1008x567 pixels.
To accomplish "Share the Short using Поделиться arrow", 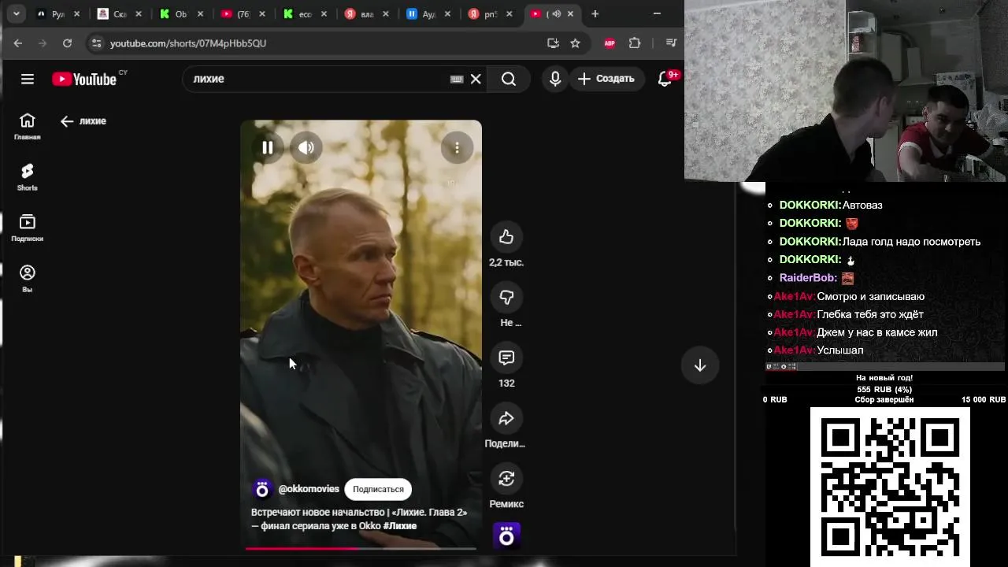I will click(x=506, y=418).
